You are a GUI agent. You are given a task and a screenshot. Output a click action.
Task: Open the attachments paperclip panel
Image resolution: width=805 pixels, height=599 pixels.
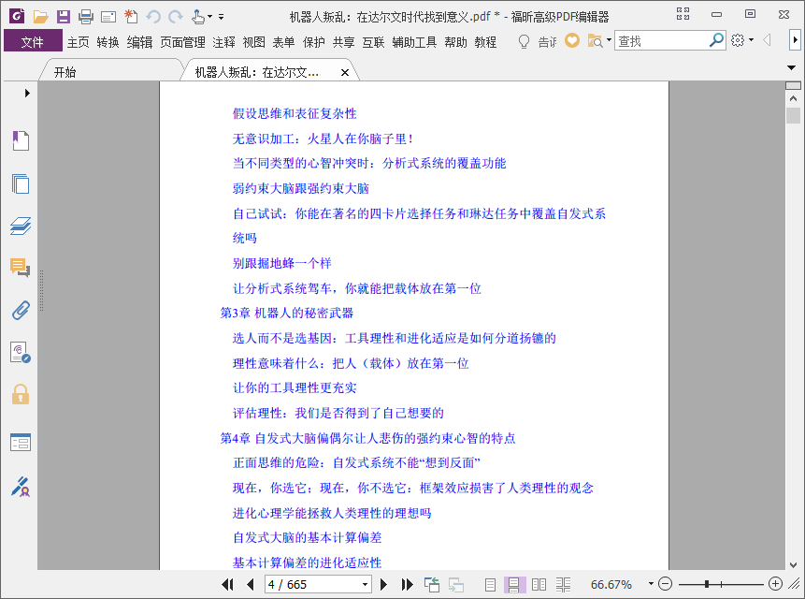click(x=21, y=311)
